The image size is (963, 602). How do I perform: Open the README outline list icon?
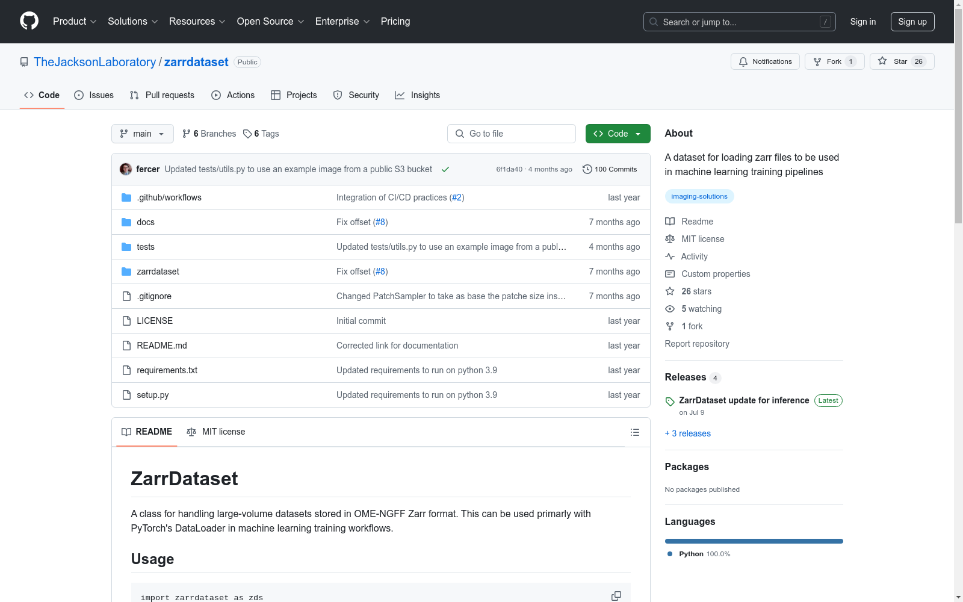(635, 432)
